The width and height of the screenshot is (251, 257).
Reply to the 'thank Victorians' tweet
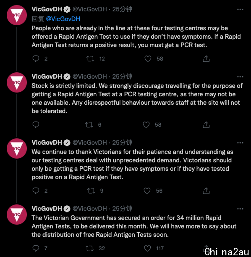click(36, 191)
